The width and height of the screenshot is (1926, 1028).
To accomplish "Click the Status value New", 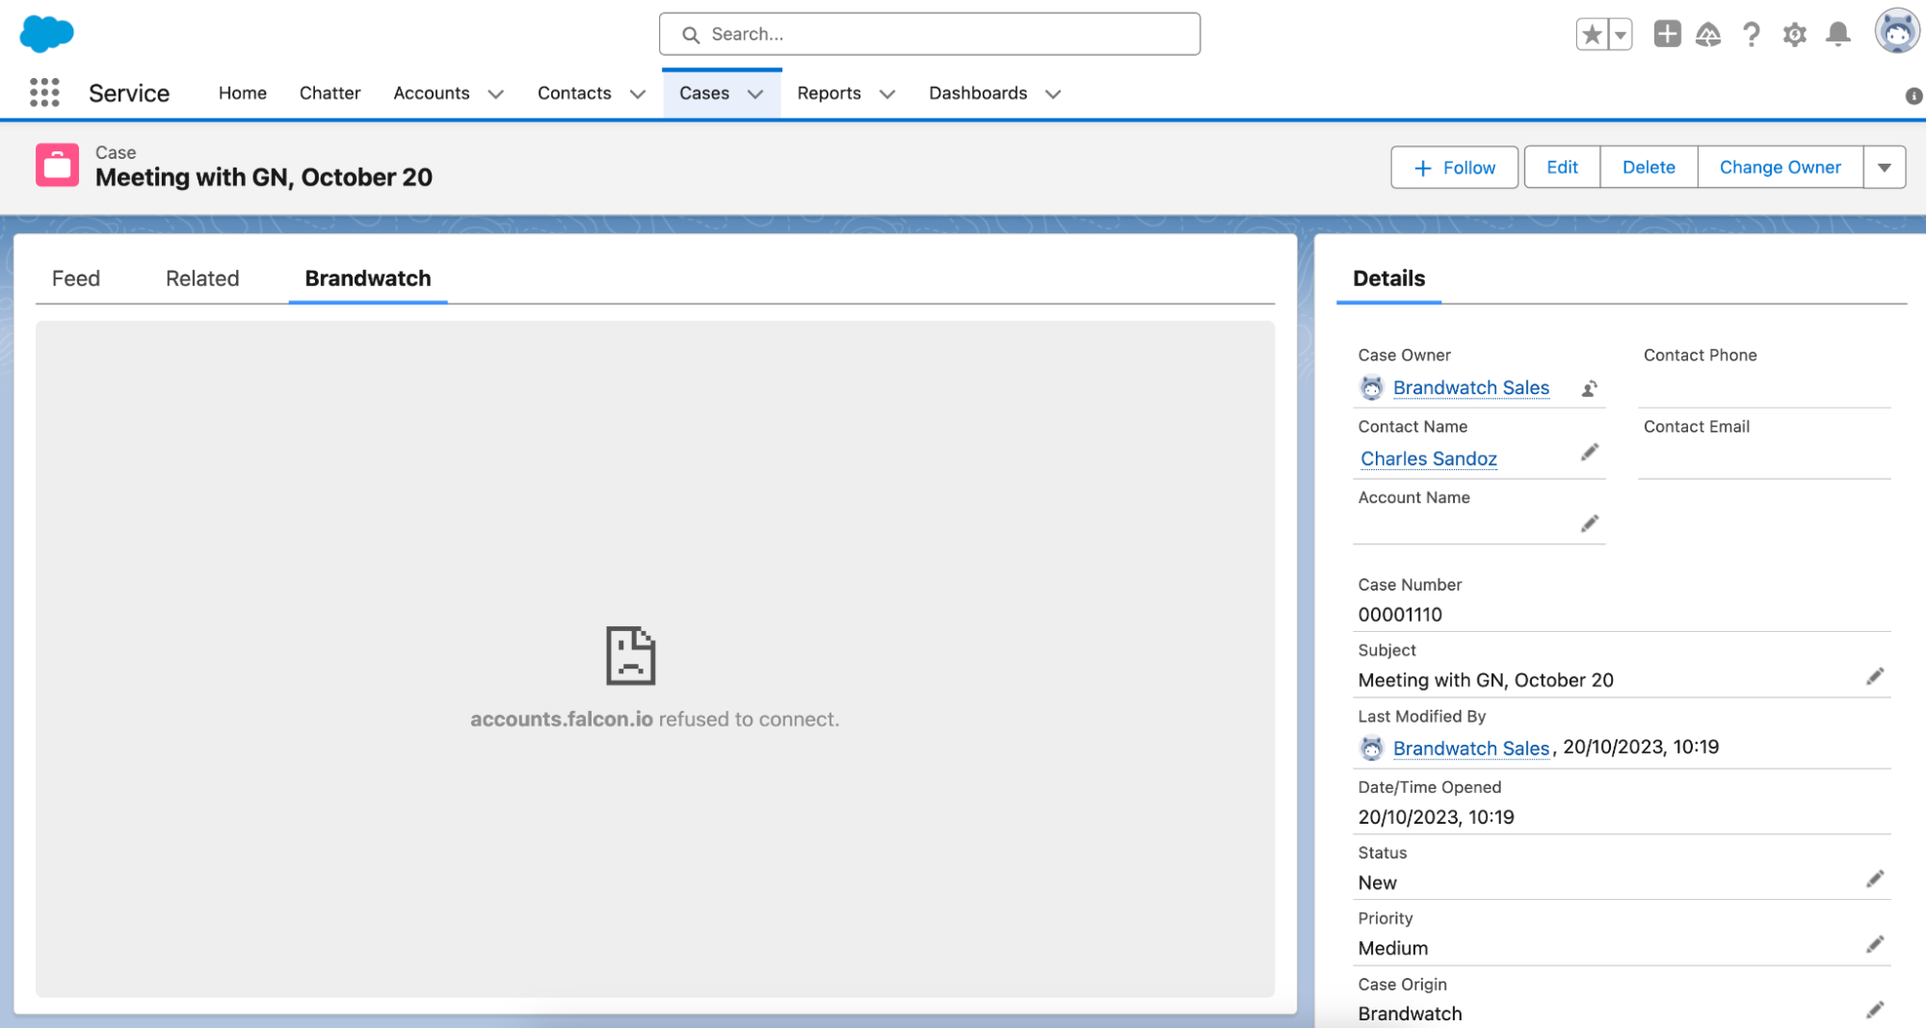I will 1377,883.
